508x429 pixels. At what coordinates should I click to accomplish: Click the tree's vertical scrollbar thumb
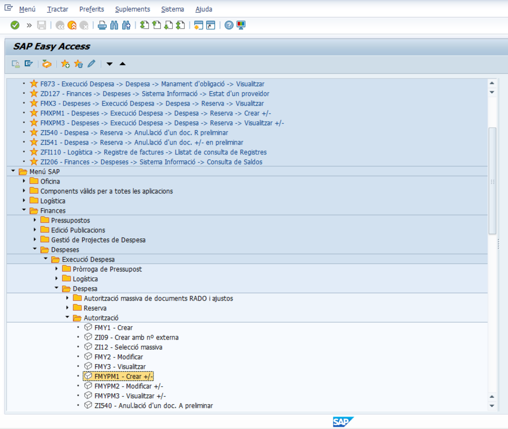click(x=492, y=181)
